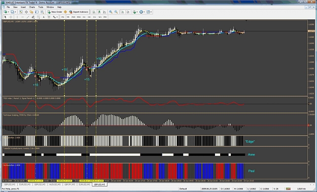Click the Indicators list icon

coord(134,12)
